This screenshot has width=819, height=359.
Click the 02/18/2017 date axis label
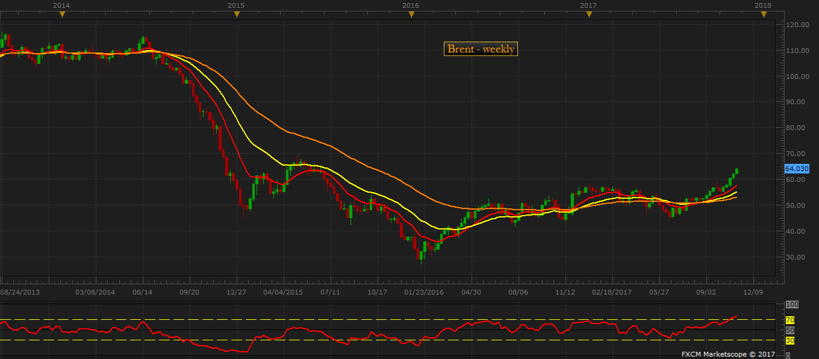612,292
